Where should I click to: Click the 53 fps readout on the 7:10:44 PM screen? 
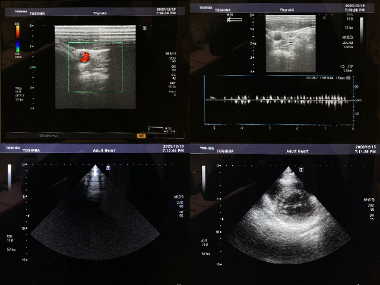[x=11, y=249]
